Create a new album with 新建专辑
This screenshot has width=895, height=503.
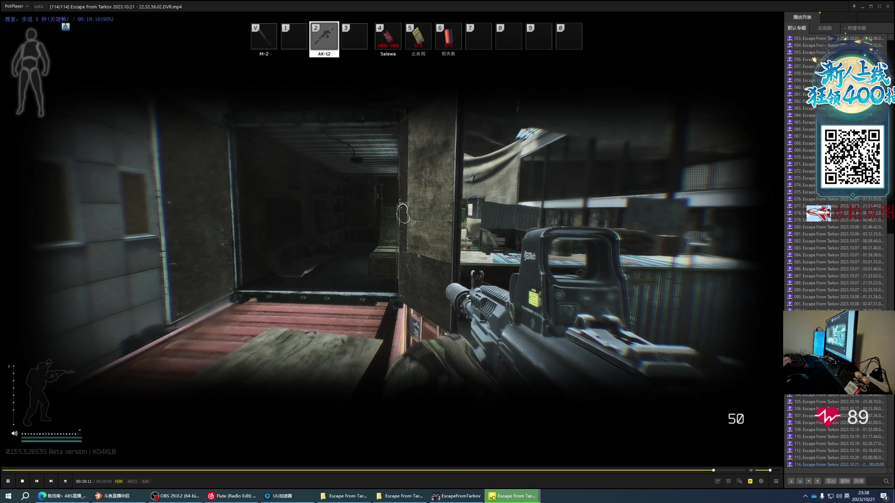coord(855,28)
